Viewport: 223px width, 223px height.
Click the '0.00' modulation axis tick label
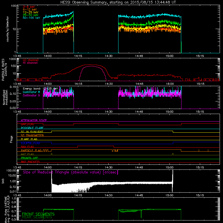13,108
